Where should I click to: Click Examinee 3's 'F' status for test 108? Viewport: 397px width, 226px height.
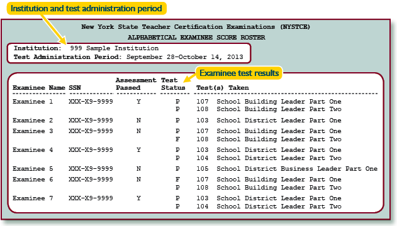177,139
